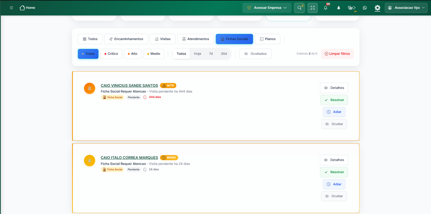Filter by Critico red priority dot

click(x=111, y=54)
